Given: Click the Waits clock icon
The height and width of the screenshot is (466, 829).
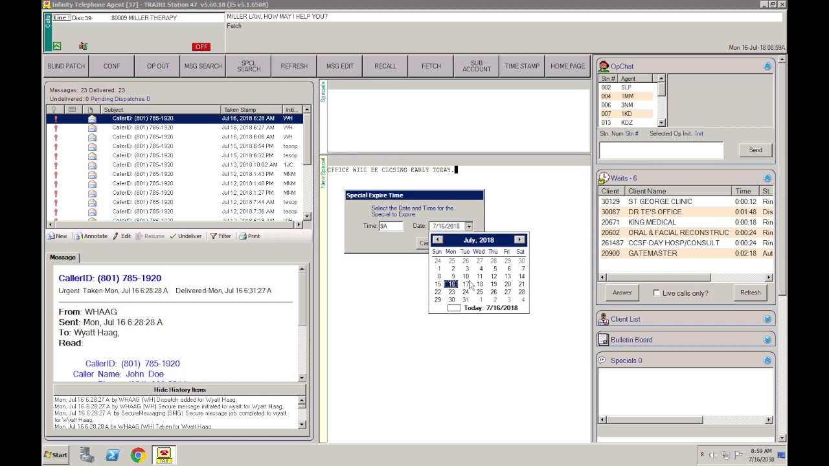Looking at the screenshot, I should tap(604, 178).
